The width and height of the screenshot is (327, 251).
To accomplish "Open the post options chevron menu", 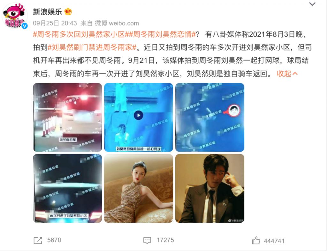I will tap(312, 4).
